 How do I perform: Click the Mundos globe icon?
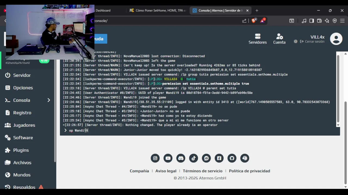(x=8, y=175)
